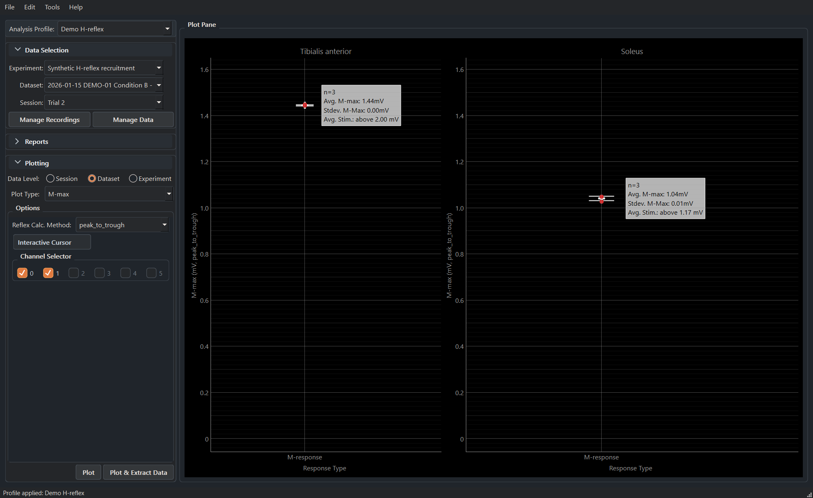The height and width of the screenshot is (498, 813).
Task: Click the Soleus n=3 annotation box
Action: point(665,198)
